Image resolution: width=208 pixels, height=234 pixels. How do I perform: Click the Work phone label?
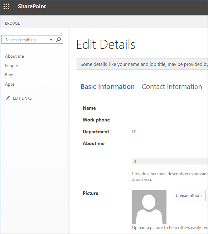[x=96, y=120]
